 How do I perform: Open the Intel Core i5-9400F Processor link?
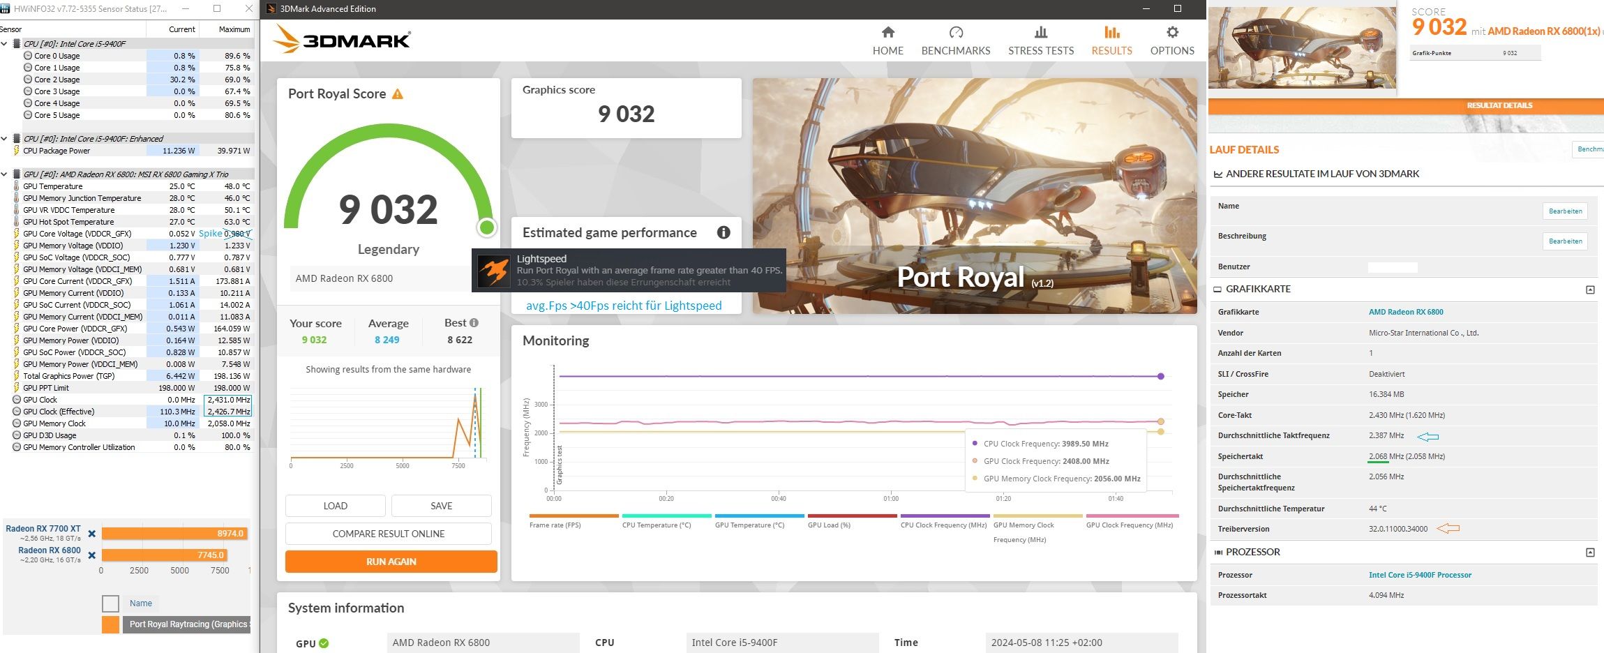(1420, 576)
